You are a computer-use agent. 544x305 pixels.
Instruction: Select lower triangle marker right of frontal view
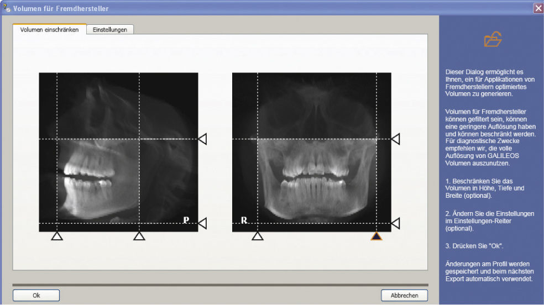tap(395, 223)
